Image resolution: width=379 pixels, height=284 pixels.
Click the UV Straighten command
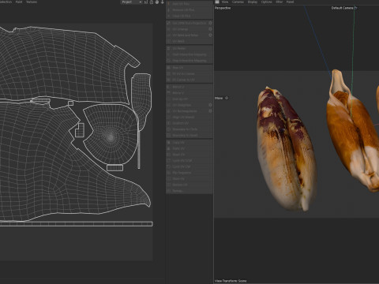187,105
